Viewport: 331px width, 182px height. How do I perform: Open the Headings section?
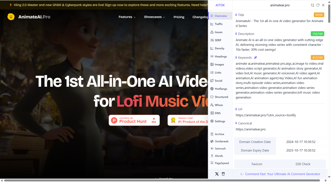point(220,56)
